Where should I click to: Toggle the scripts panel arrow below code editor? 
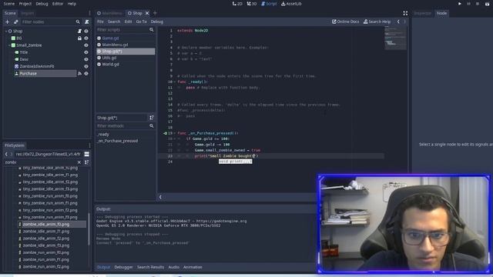160,197
